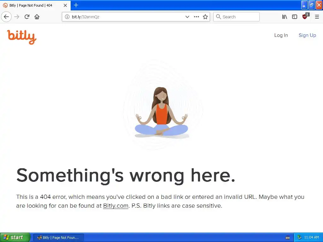Image resolution: width=323 pixels, height=242 pixels.
Task: Open the Firefox home page
Action: 37,17
